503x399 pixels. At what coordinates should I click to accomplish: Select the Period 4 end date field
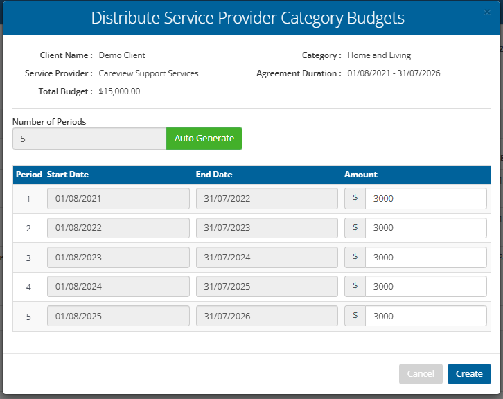coord(267,287)
